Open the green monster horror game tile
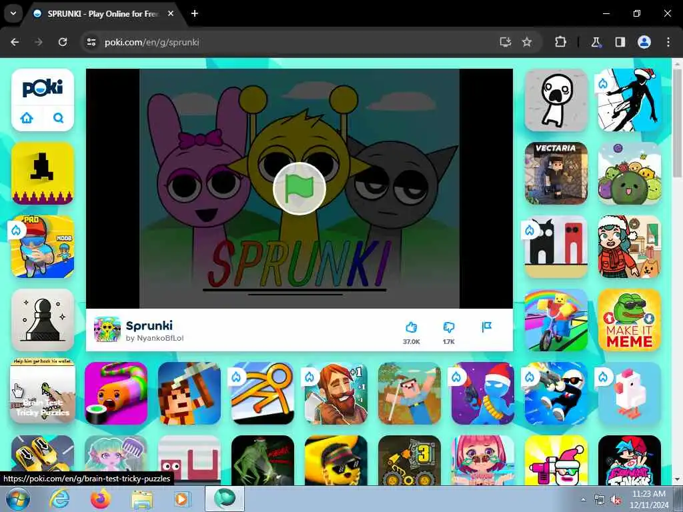Viewport: 683px width, 512px height. pos(263,460)
